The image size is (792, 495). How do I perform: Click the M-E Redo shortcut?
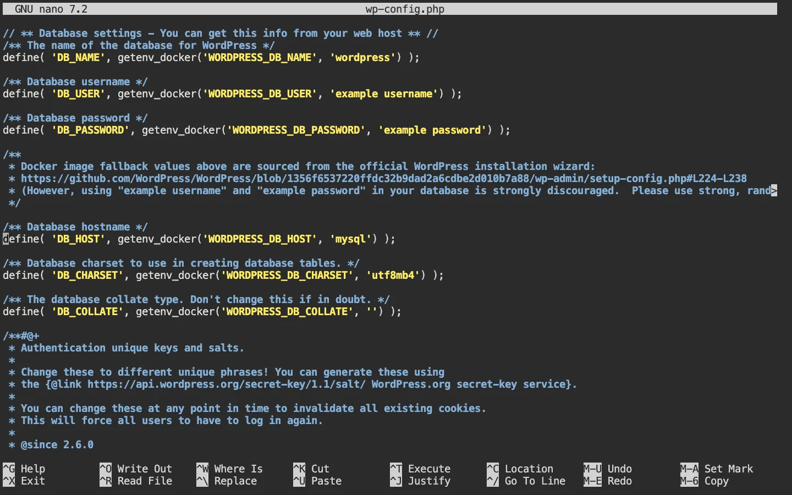pyautogui.click(x=608, y=481)
